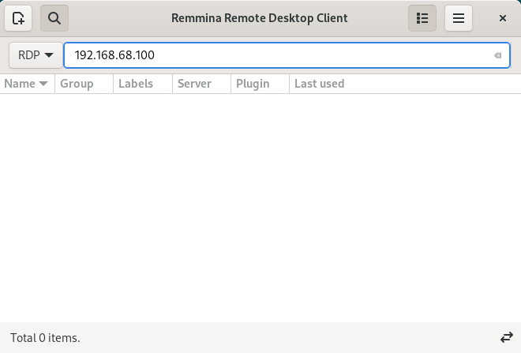This screenshot has height=353, width=521.
Task: Click the quick connect address field
Action: click(x=276, y=55)
